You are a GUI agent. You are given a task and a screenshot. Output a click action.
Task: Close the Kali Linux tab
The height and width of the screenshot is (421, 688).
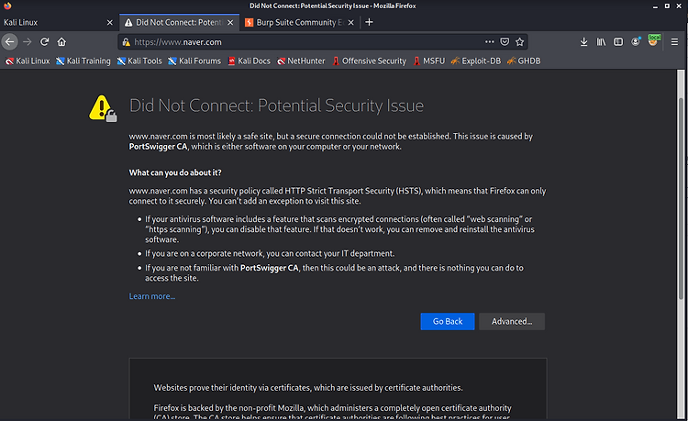110,22
